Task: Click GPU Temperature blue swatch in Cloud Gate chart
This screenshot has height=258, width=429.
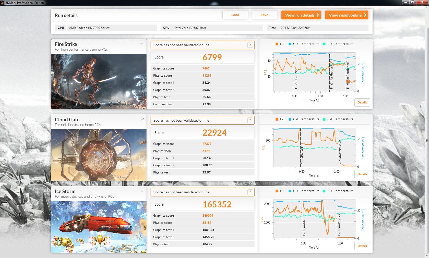Action: (290, 119)
